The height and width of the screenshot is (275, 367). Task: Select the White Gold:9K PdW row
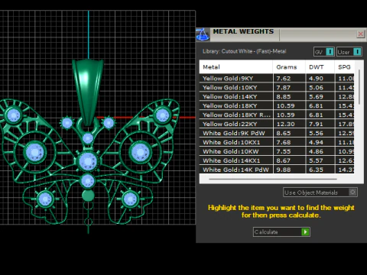click(277, 133)
